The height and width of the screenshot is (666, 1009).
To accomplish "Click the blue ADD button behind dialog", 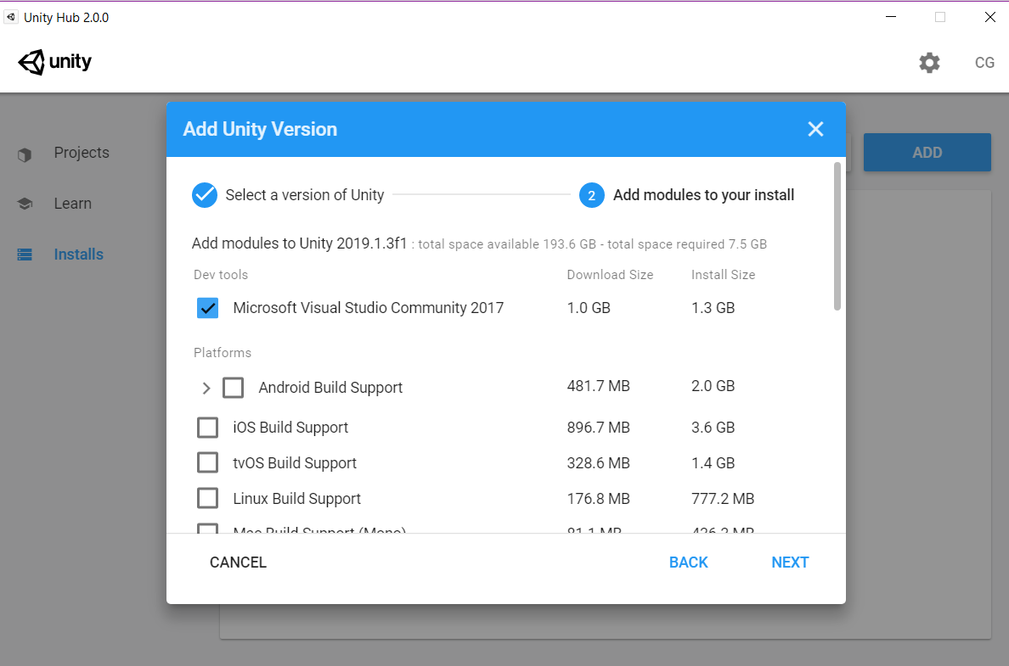I will (x=927, y=153).
